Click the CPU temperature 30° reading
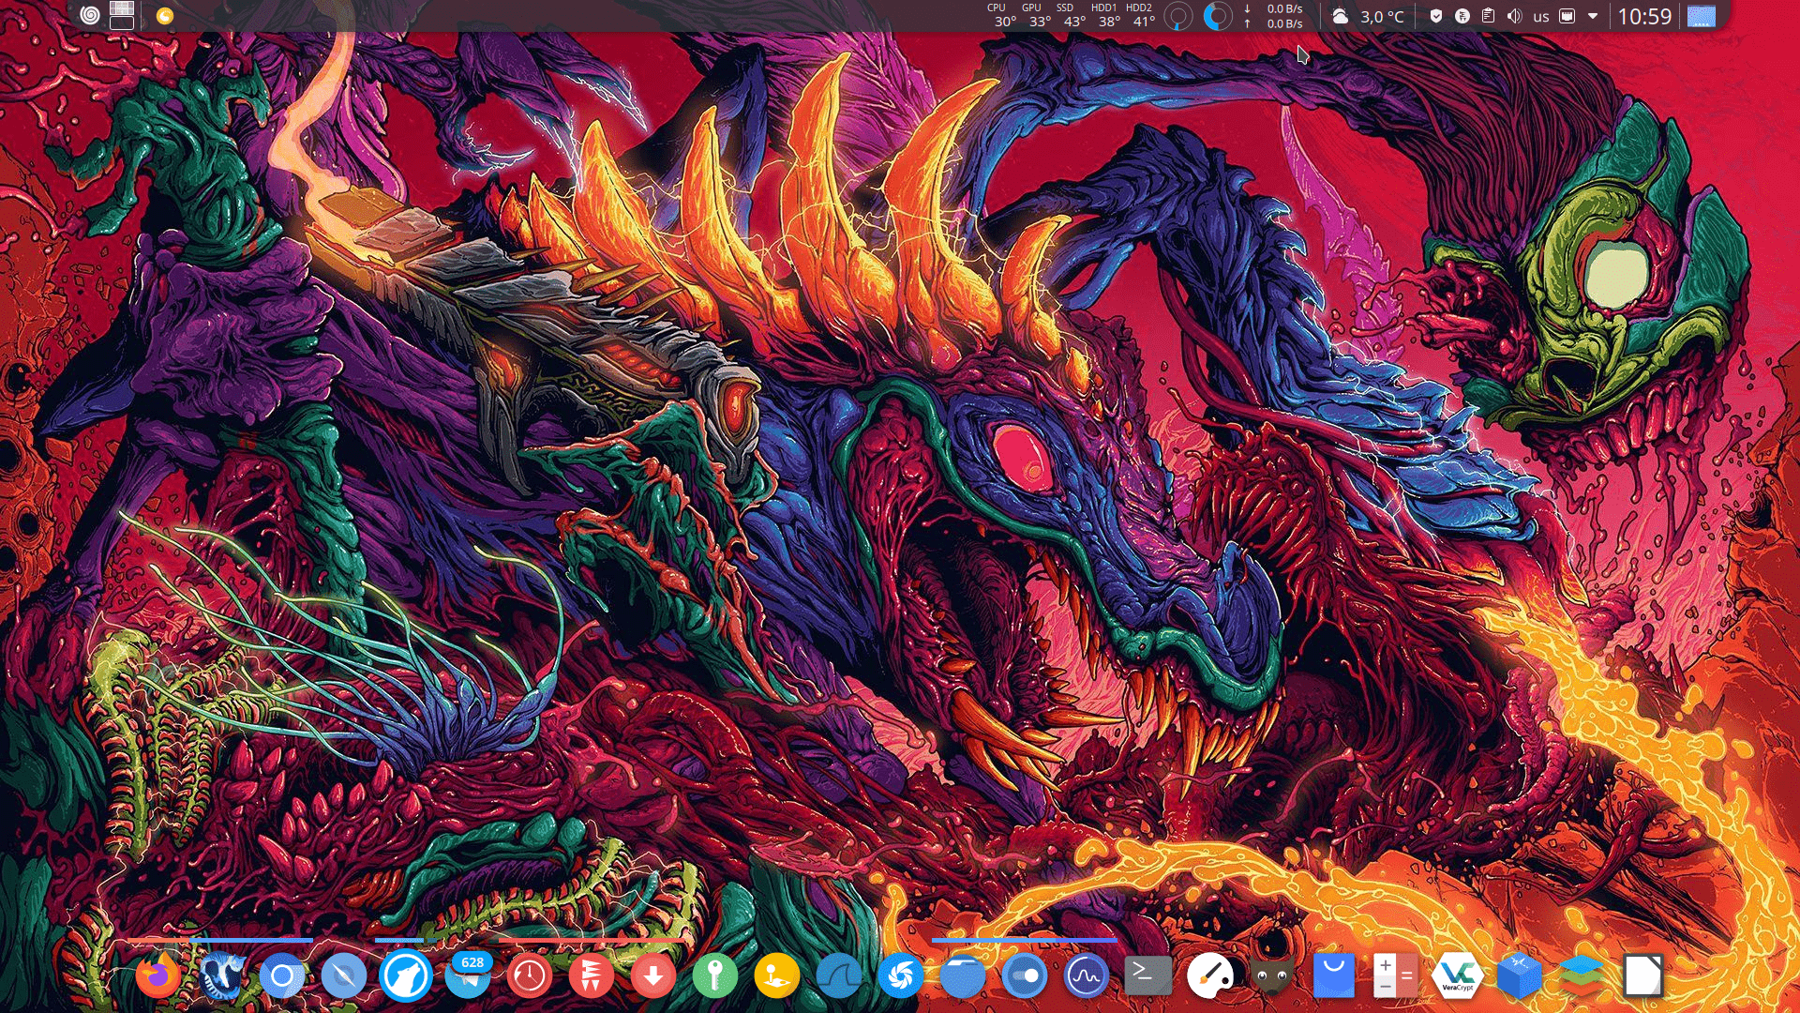 point(1004,15)
